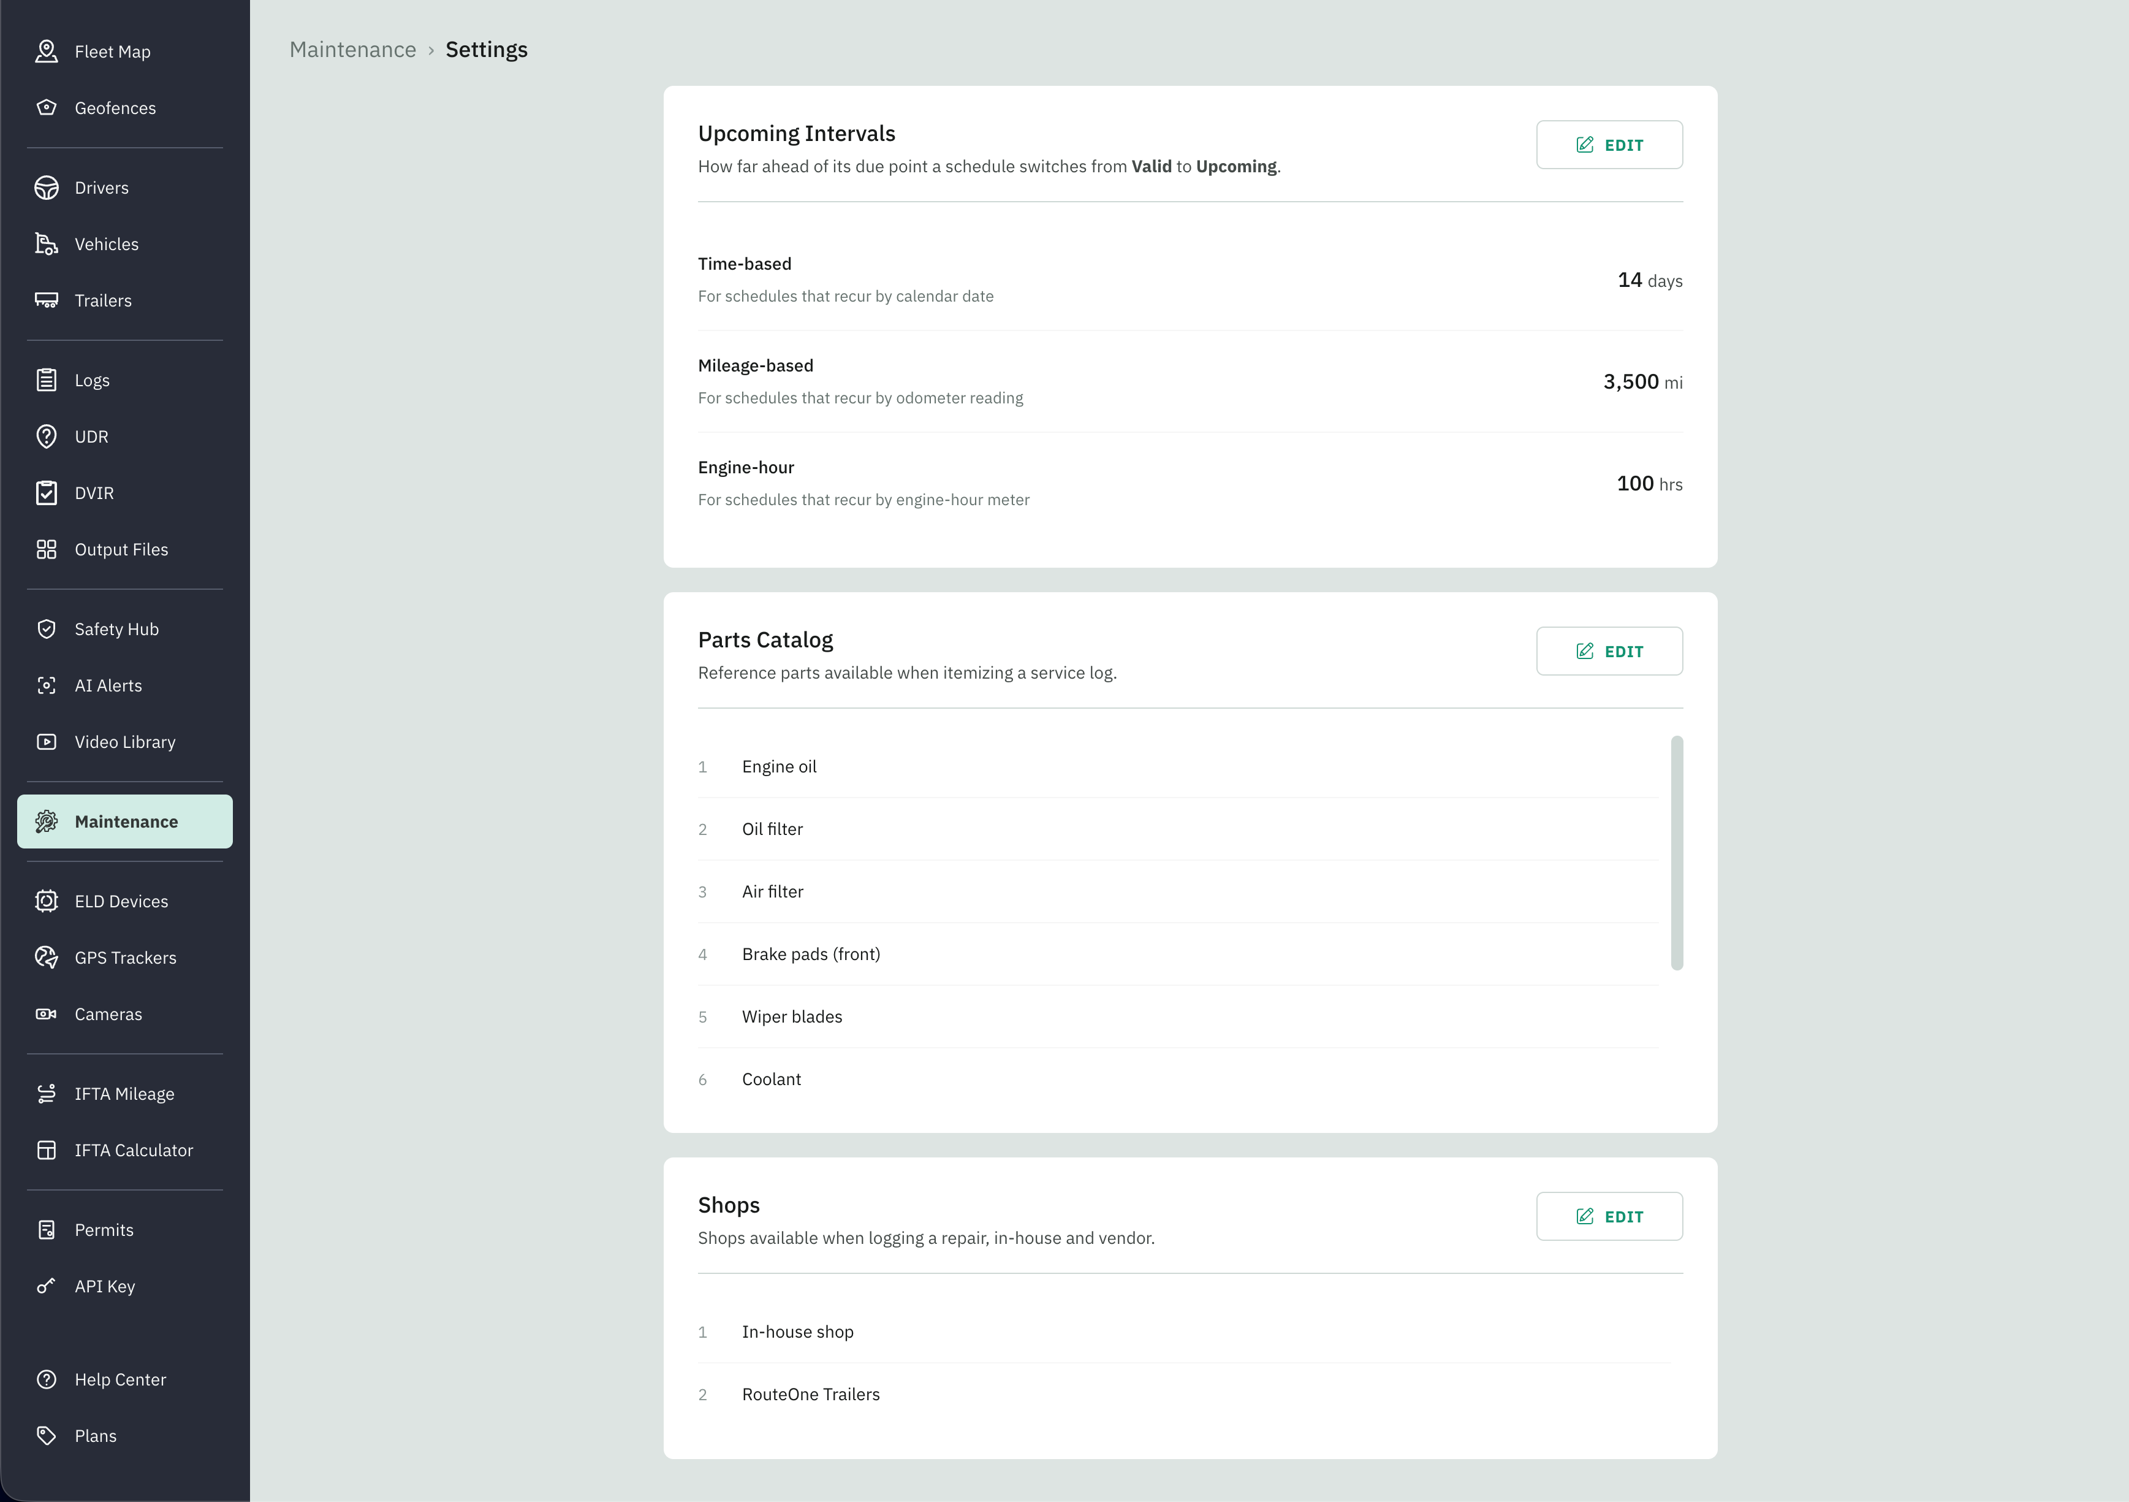Screen dimensions: 2129x1502
Task: Open the Vehicles icon
Action: (x=47, y=244)
